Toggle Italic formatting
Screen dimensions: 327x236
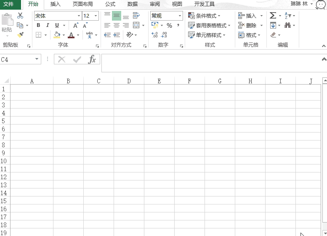[x=48, y=25]
